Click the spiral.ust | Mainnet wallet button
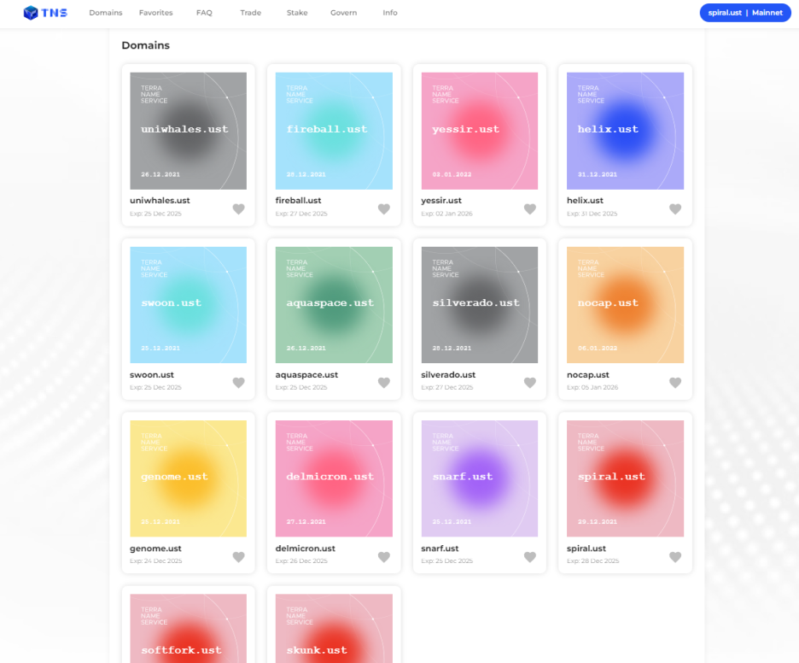 [x=745, y=13]
